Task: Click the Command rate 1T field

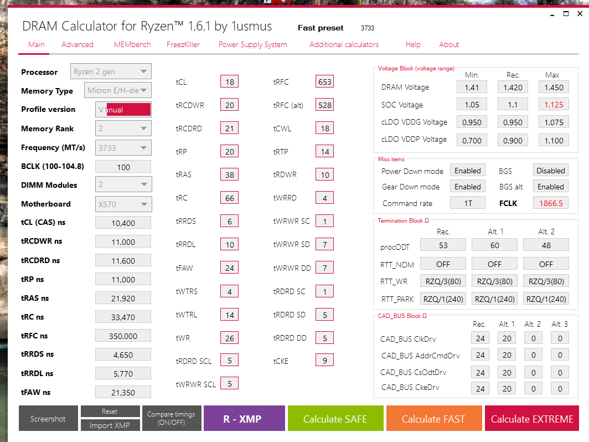Action: (x=468, y=203)
